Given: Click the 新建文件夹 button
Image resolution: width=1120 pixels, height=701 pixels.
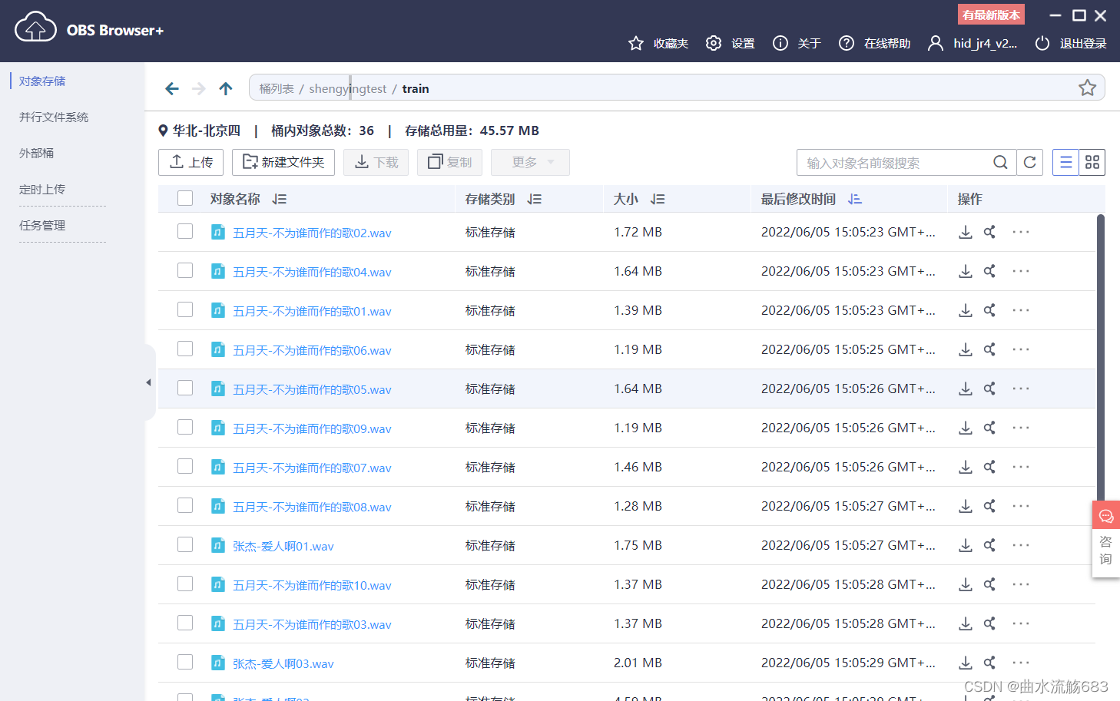Looking at the screenshot, I should pyautogui.click(x=283, y=162).
